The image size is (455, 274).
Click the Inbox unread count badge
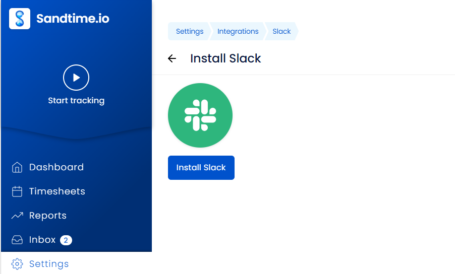tap(66, 240)
